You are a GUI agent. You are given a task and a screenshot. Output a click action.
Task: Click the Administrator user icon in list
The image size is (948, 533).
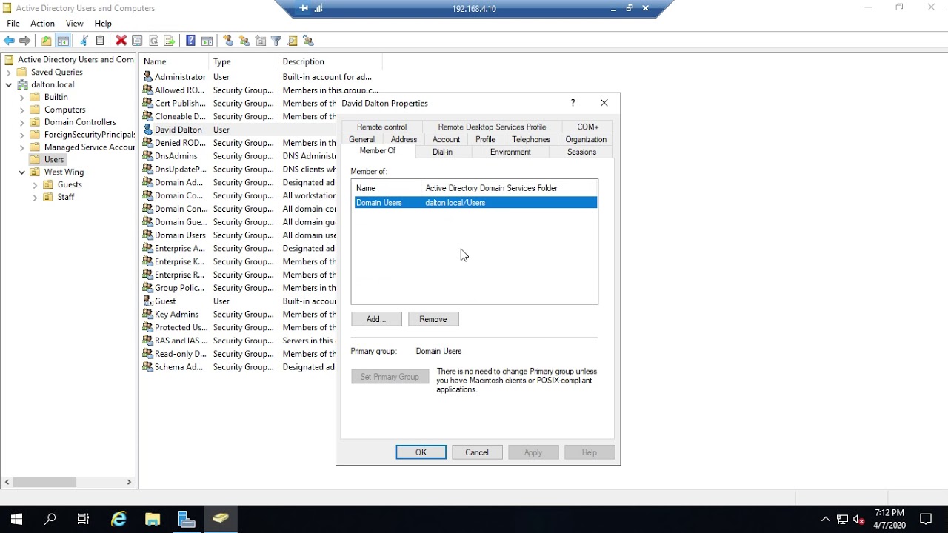coord(148,77)
